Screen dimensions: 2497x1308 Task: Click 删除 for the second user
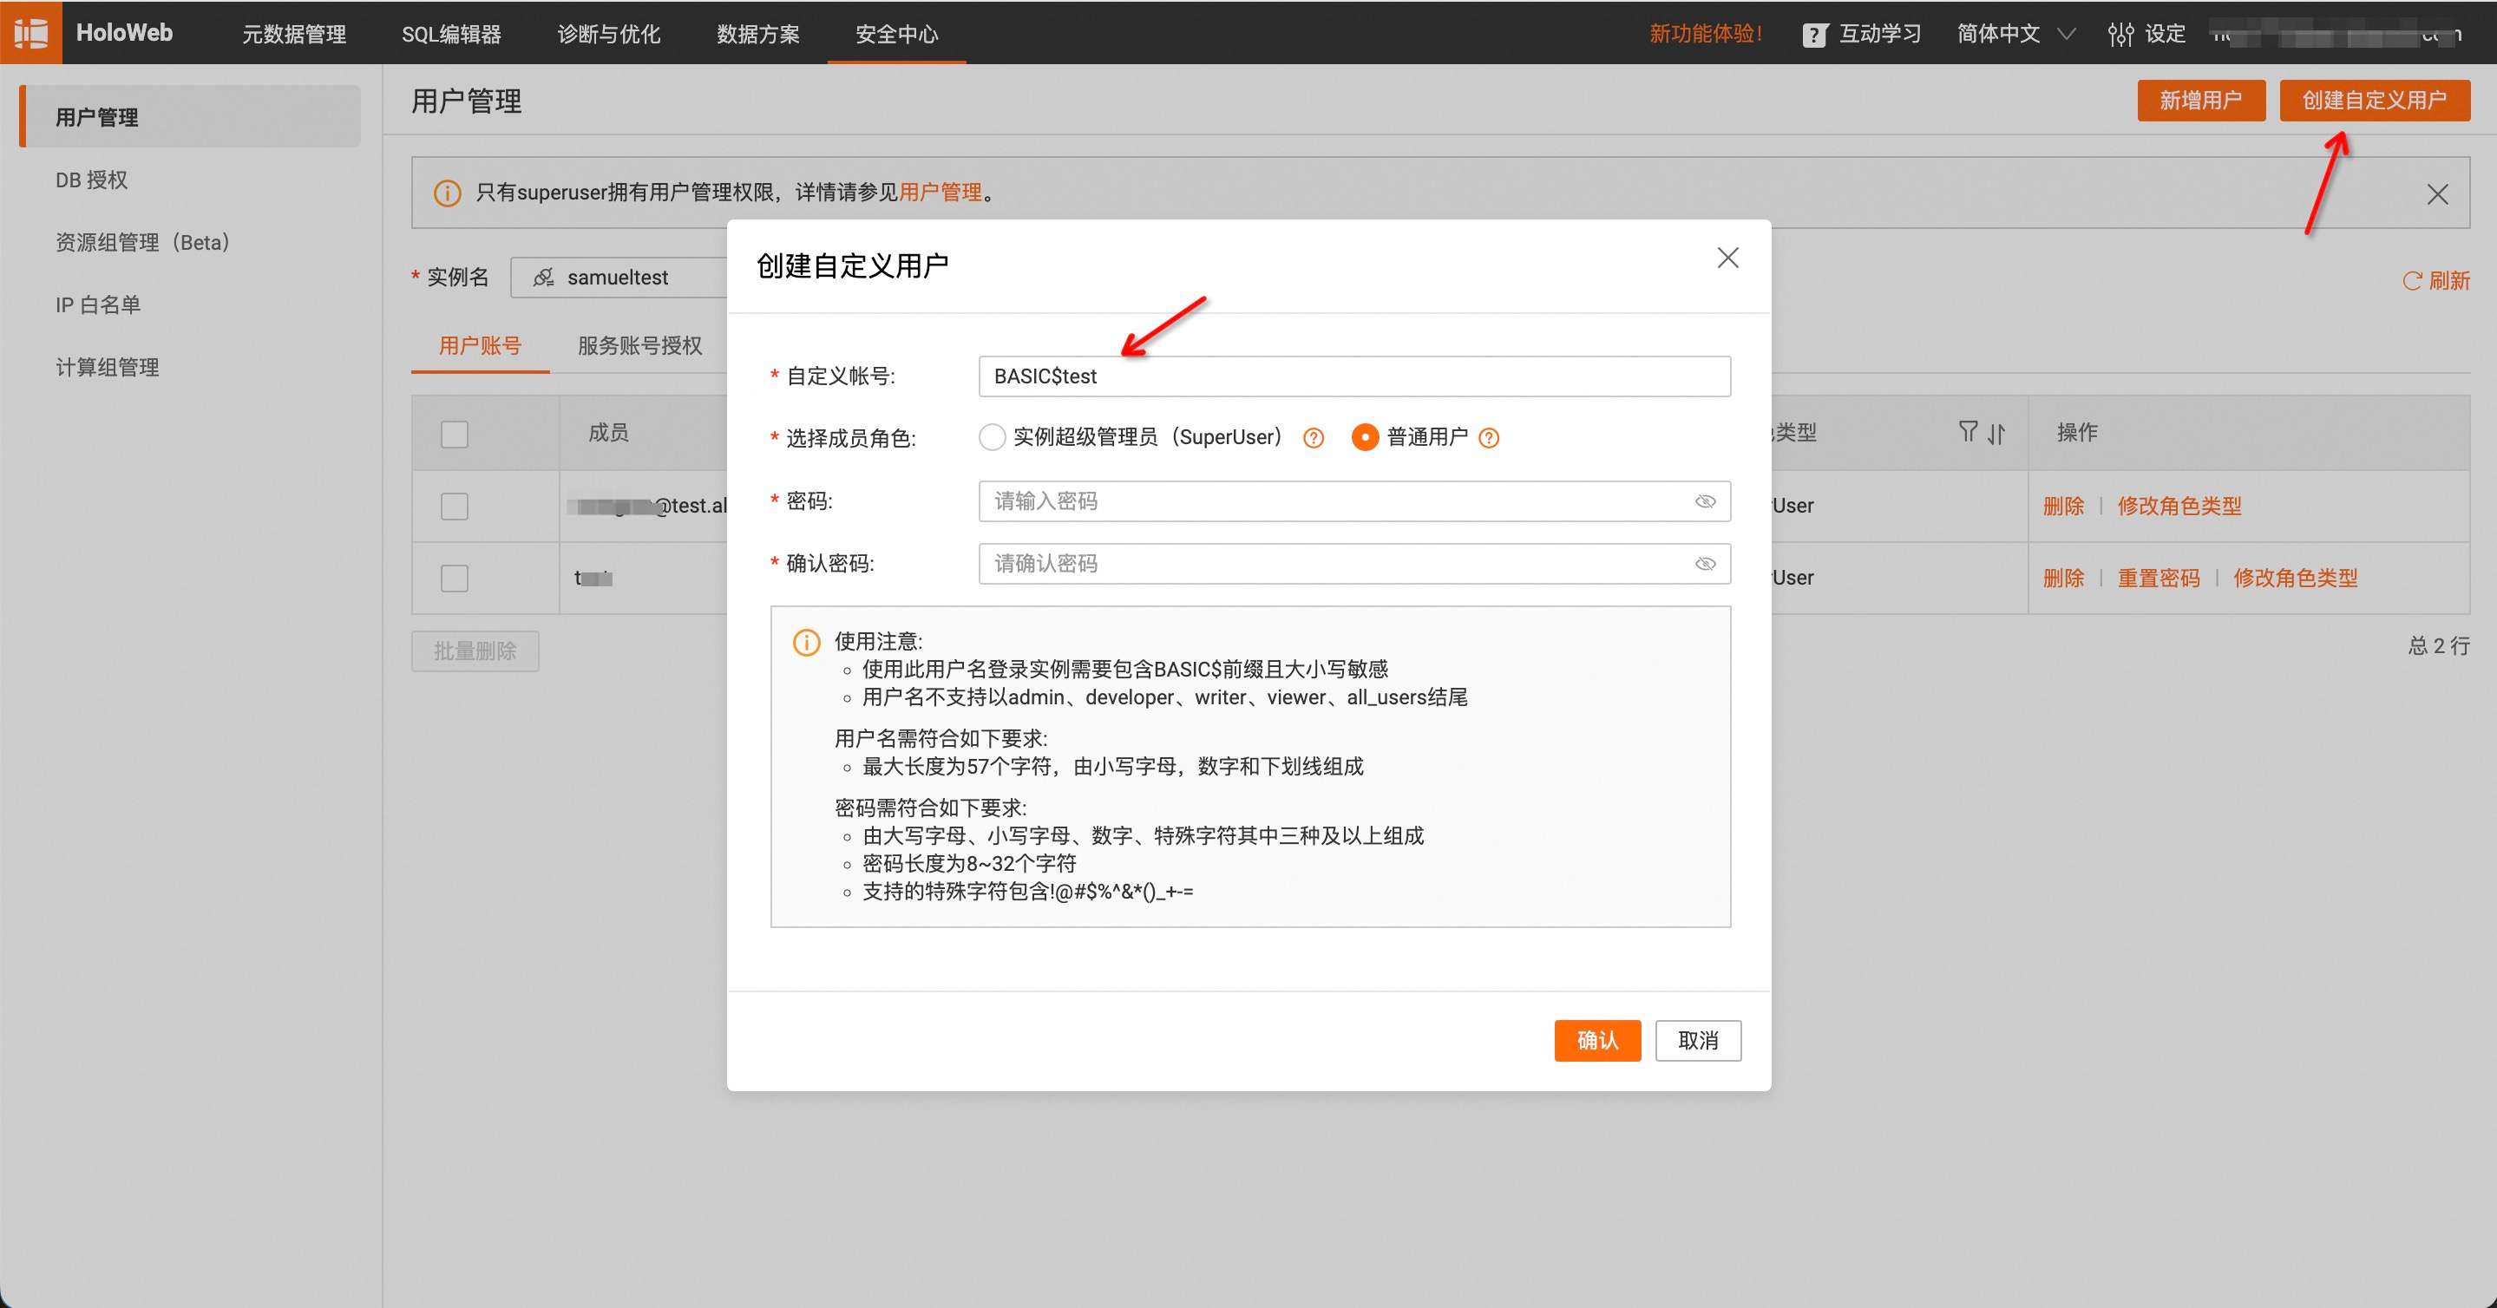2062,579
